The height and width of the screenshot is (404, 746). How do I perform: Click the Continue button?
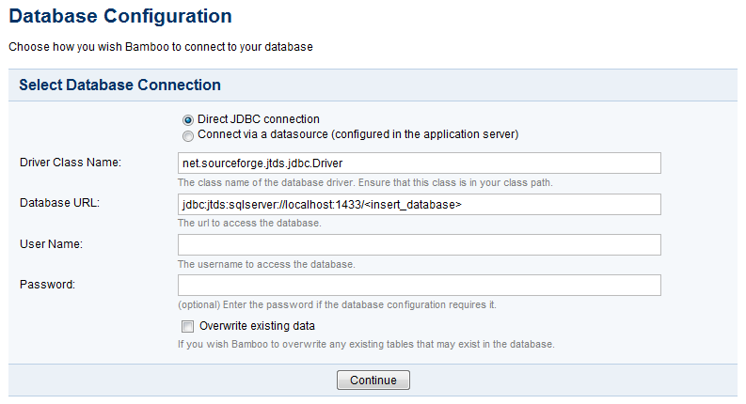[x=373, y=381]
